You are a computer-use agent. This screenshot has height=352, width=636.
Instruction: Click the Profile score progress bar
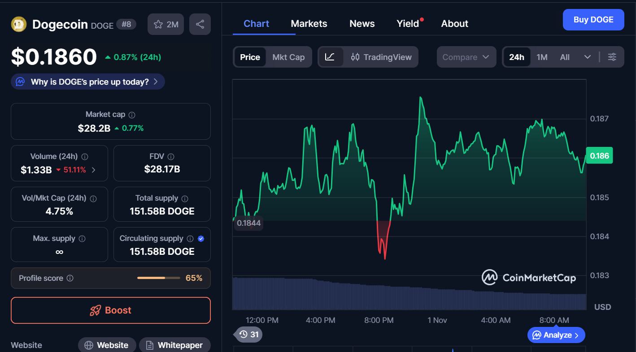(x=158, y=278)
